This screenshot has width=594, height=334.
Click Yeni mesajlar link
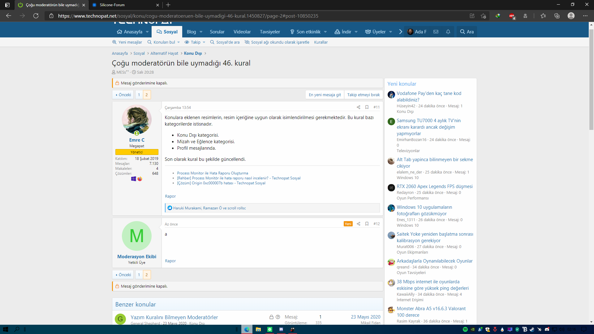pyautogui.click(x=127, y=42)
